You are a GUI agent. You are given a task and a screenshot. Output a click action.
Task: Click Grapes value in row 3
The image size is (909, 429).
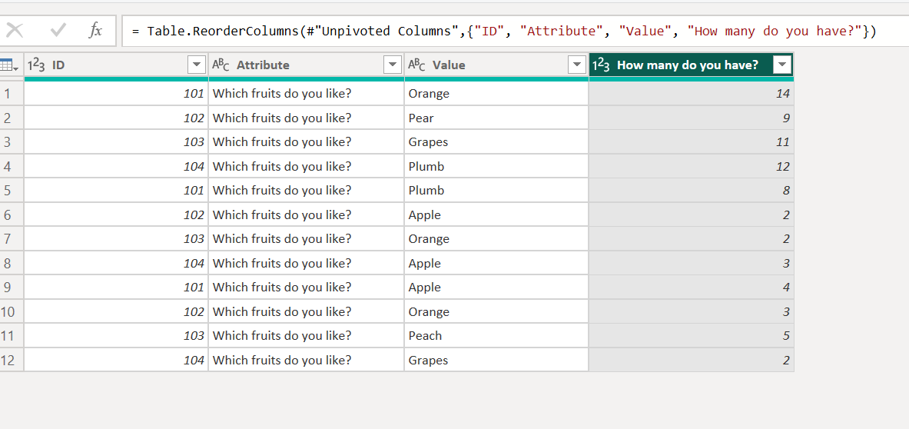[496, 142]
